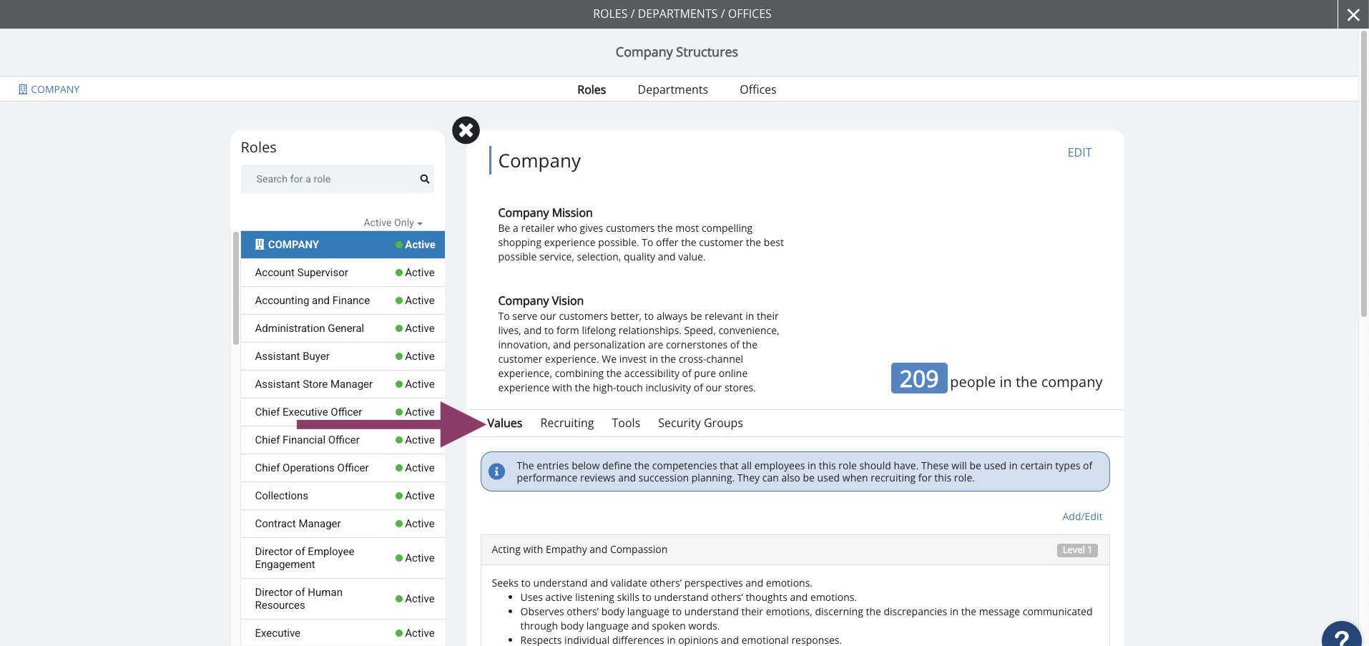This screenshot has width=1369, height=646.
Task: Click the Active status of Executive row
Action: click(415, 633)
